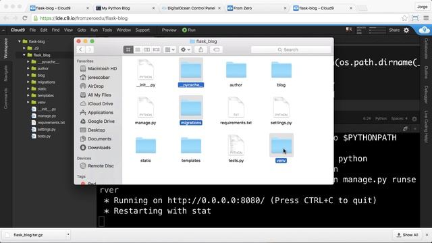Click the Finder share icon

point(200,49)
